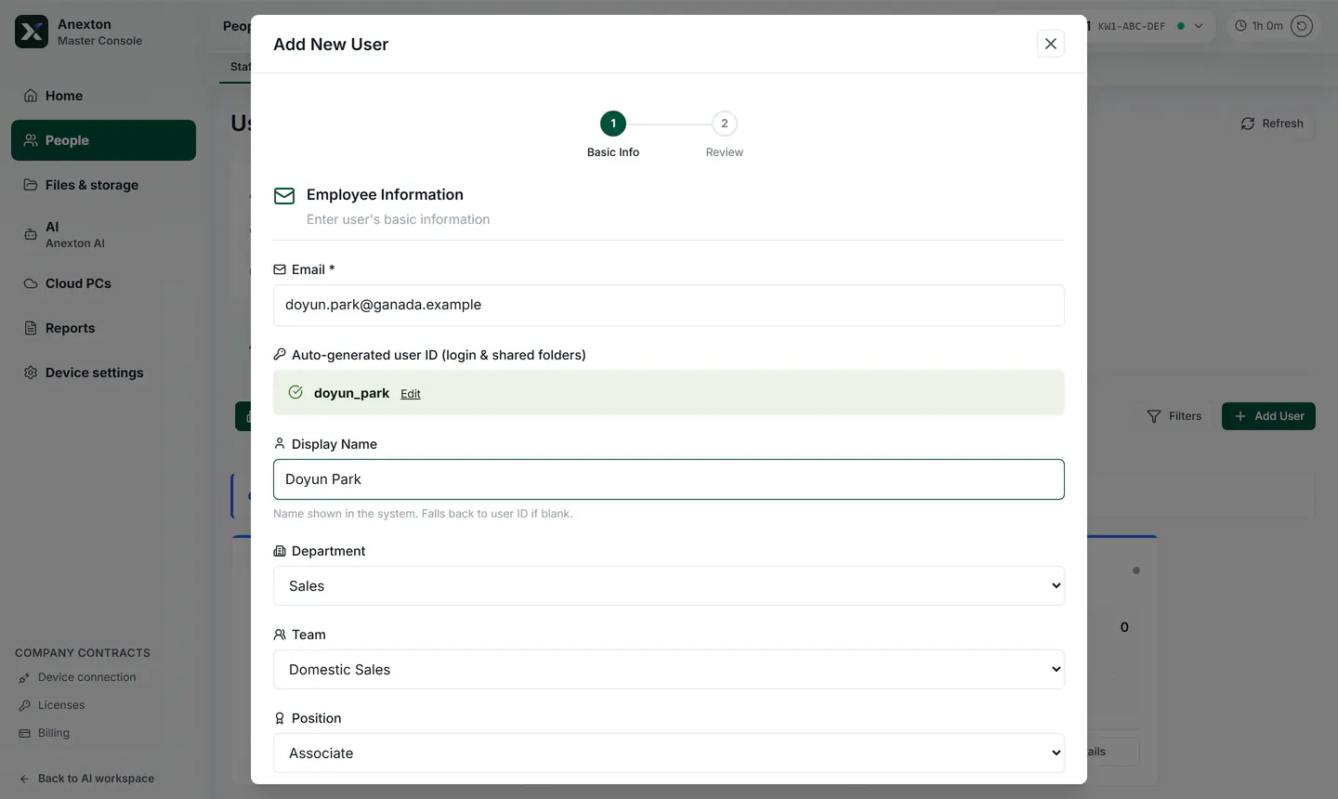Open Device connection contracts link
This screenshot has height=799, width=1338.
[x=78, y=677]
